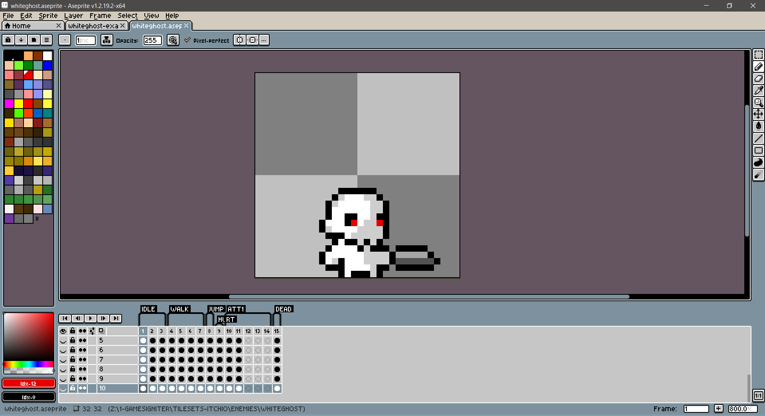This screenshot has height=416, width=765.
Task: Pick a color with the Eyedropper tool
Action: (x=758, y=91)
